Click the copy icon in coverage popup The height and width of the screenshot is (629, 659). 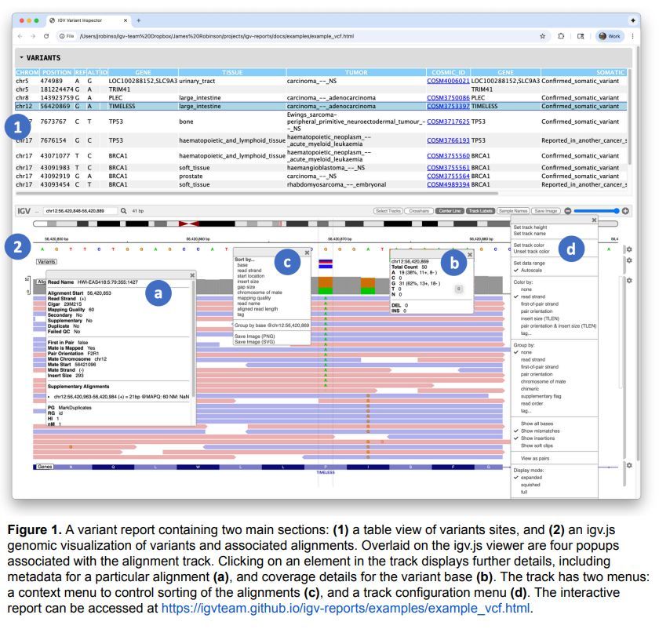[x=459, y=289]
